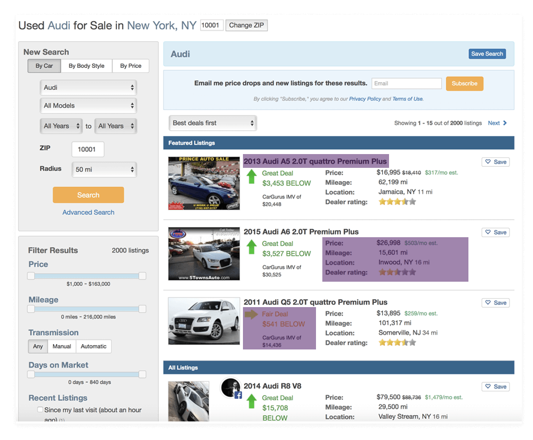533x440 pixels.
Task: Open 2013 Audi A5 2.0T quattro listing title
Action: click(315, 161)
